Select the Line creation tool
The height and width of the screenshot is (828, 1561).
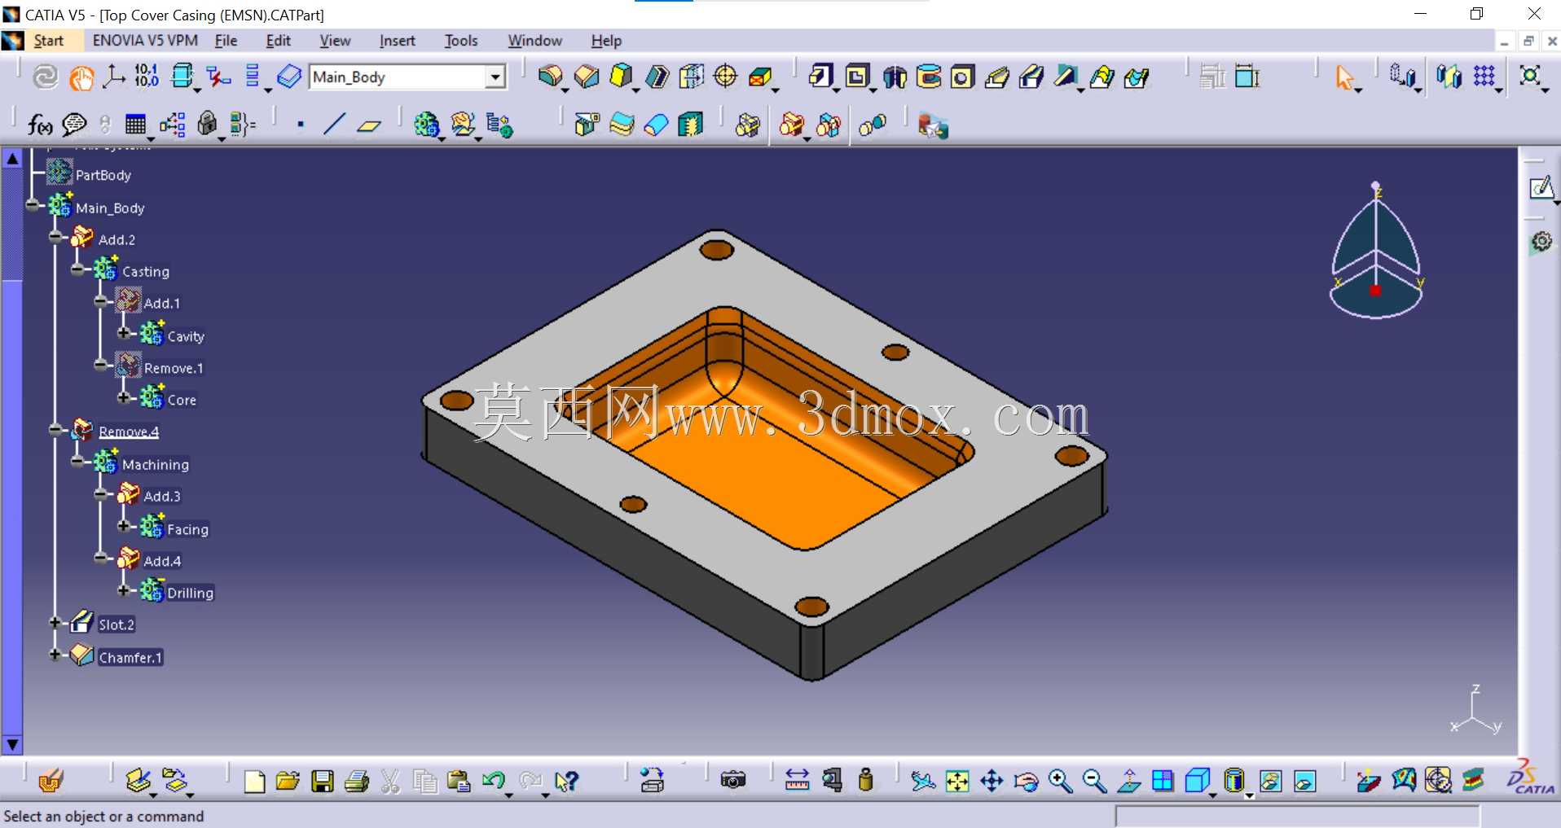click(334, 125)
